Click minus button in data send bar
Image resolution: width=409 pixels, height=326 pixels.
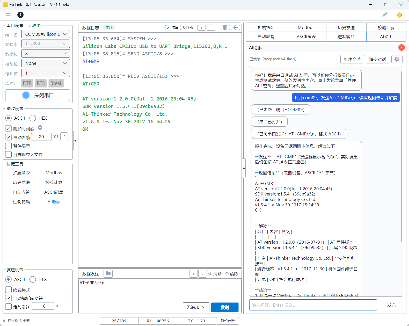pos(202,274)
